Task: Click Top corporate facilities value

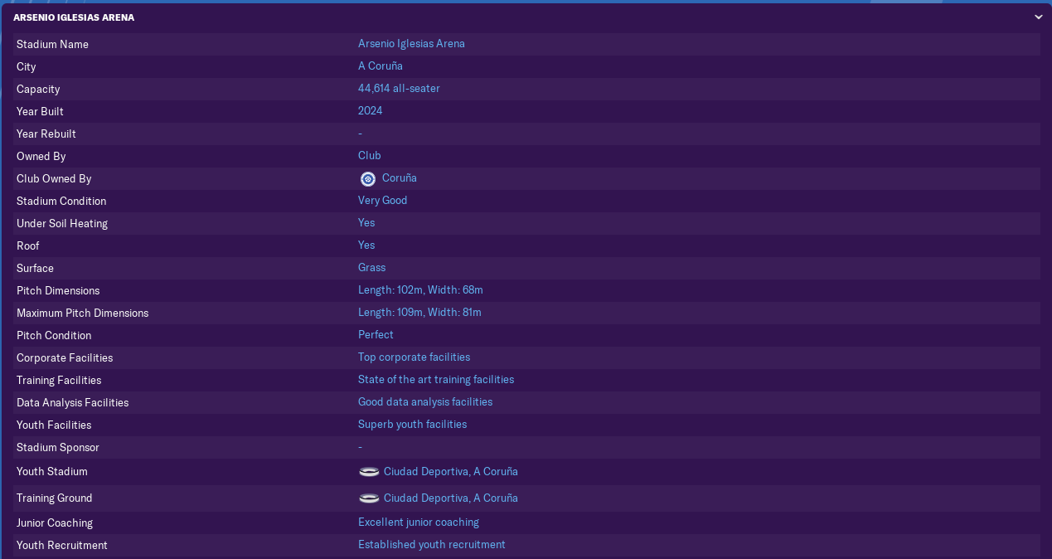Action: (414, 357)
